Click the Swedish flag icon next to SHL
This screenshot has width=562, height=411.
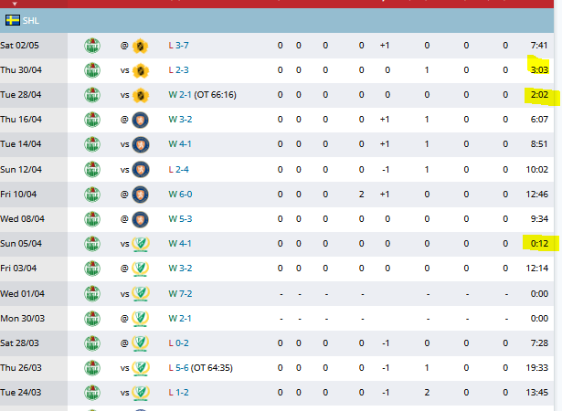[13, 20]
